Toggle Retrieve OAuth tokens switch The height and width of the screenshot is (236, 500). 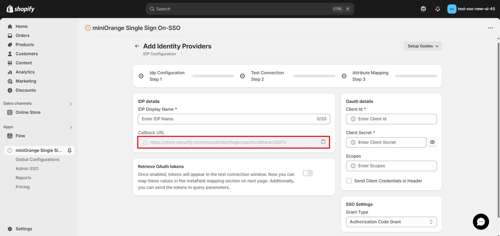[307, 173]
